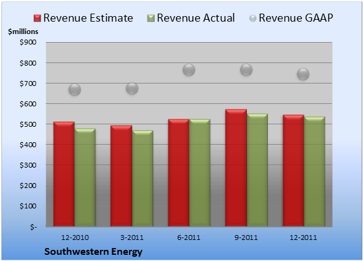Select the 'Revenue GAAP' legend label
Image resolution: width=363 pixels, height=261 pixels.
pyautogui.click(x=296, y=18)
